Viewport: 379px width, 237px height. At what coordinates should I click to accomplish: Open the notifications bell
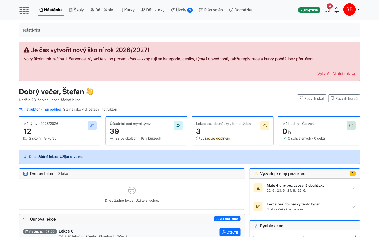[x=337, y=10]
